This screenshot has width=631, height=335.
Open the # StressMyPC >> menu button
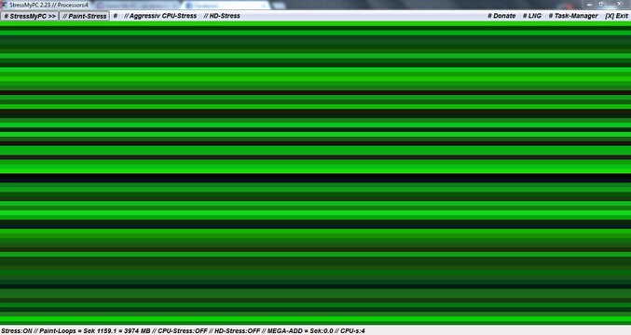30,16
